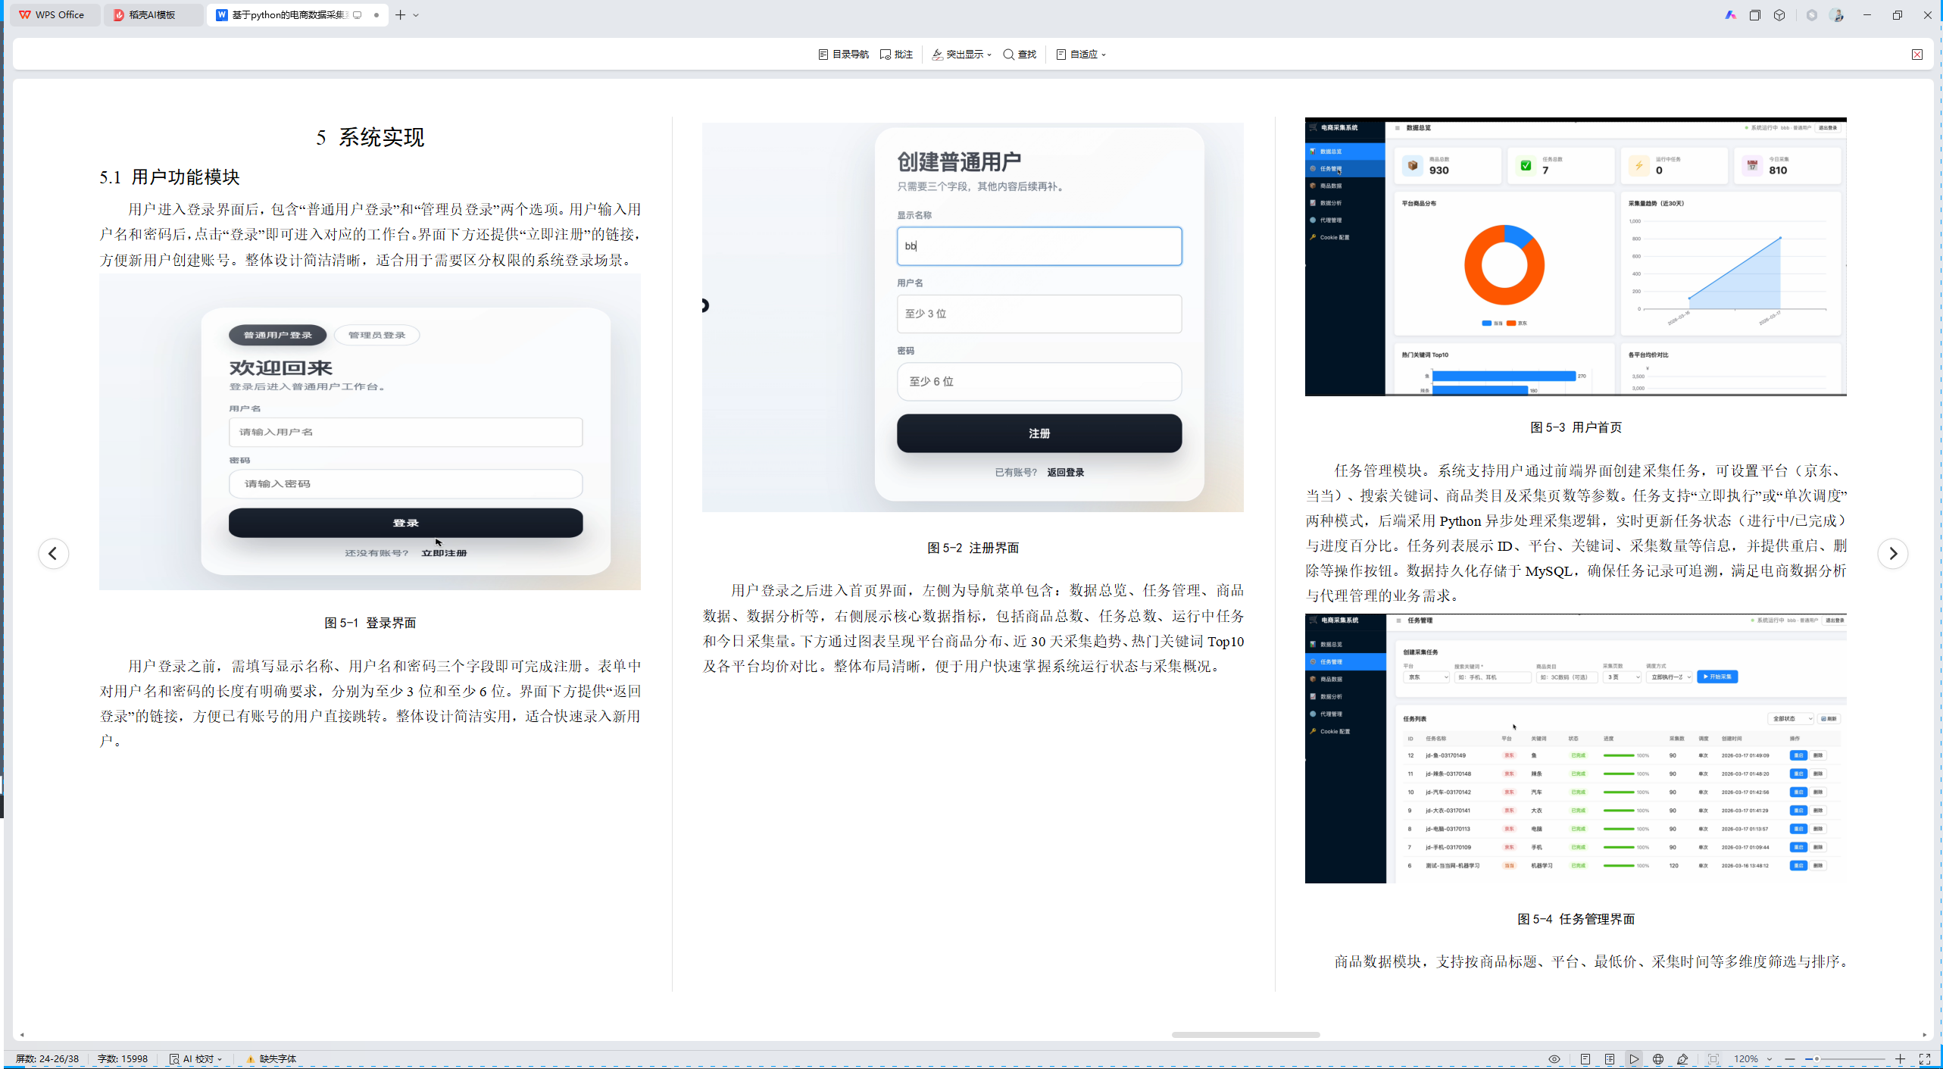This screenshot has width=1943, height=1069.
Task: Click the scroll right arrow
Action: (x=1924, y=1034)
